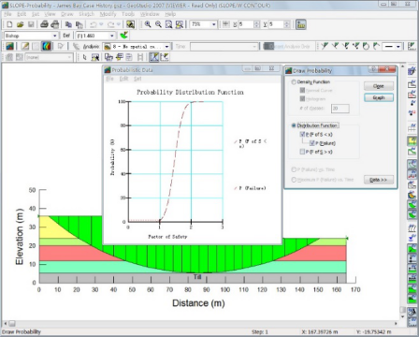The height and width of the screenshot is (337, 419).
Task: Open the Modify menu
Action: tap(108, 14)
